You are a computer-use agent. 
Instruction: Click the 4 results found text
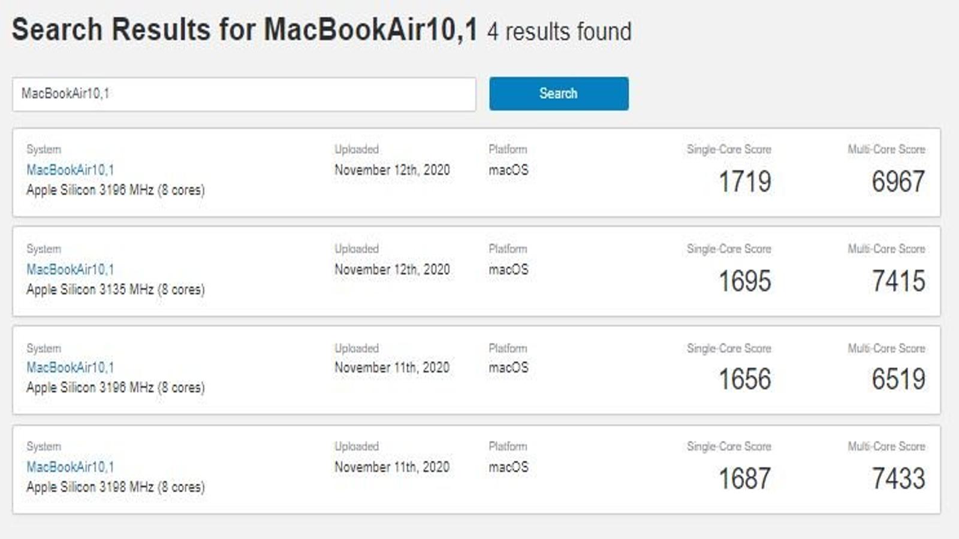(x=559, y=32)
